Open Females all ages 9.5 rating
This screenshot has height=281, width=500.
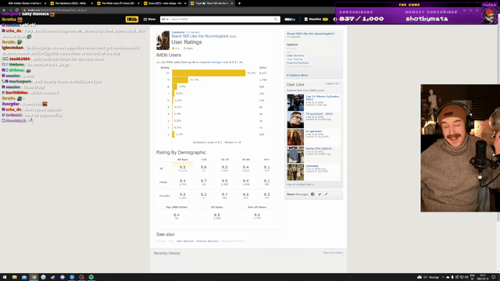(x=182, y=196)
